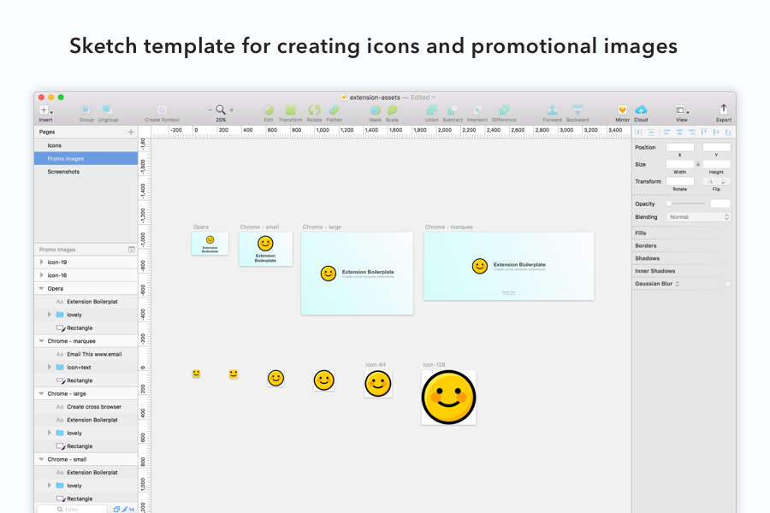Image resolution: width=770 pixels, height=513 pixels.
Task: Open the Scale tool
Action: (x=392, y=110)
